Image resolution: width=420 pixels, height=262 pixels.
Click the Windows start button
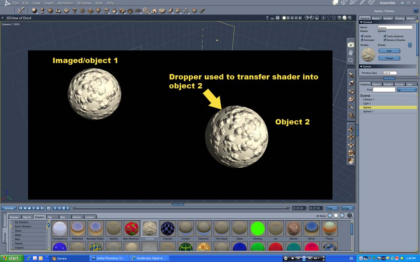(x=11, y=258)
